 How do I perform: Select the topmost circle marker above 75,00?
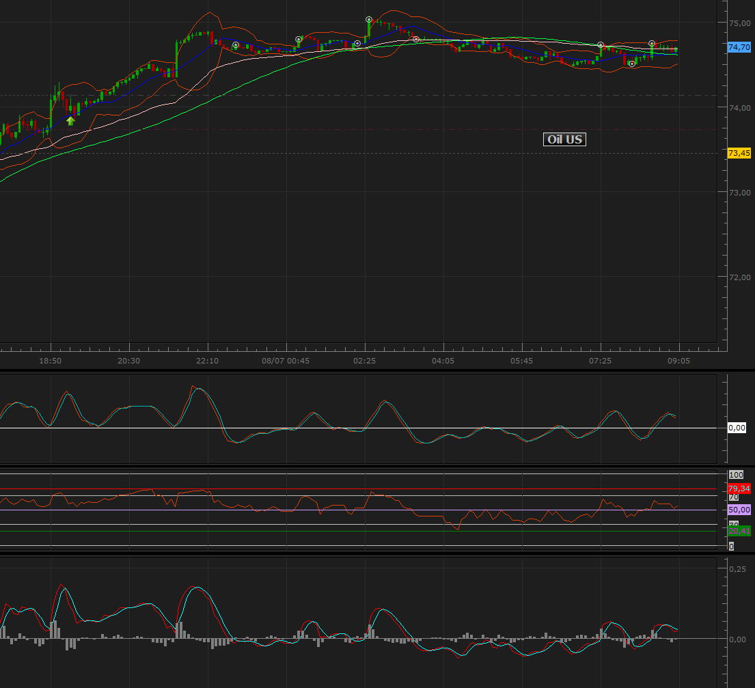369,20
